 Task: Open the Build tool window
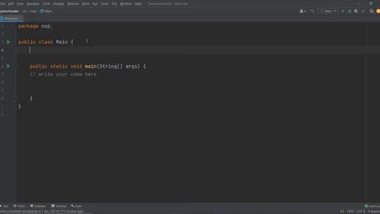77,206
